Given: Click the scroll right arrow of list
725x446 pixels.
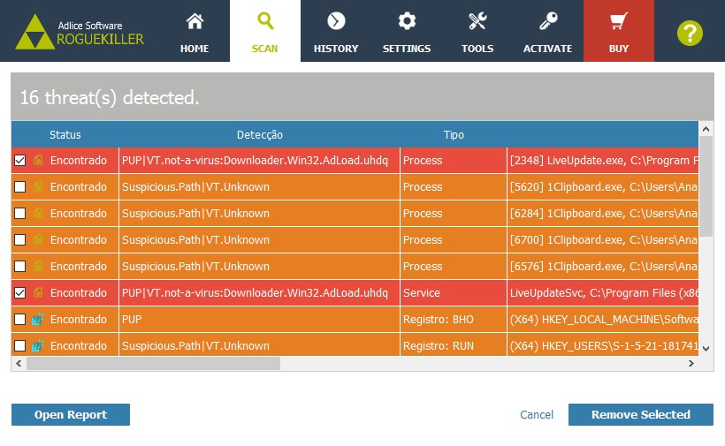Looking at the screenshot, I should 691,363.
